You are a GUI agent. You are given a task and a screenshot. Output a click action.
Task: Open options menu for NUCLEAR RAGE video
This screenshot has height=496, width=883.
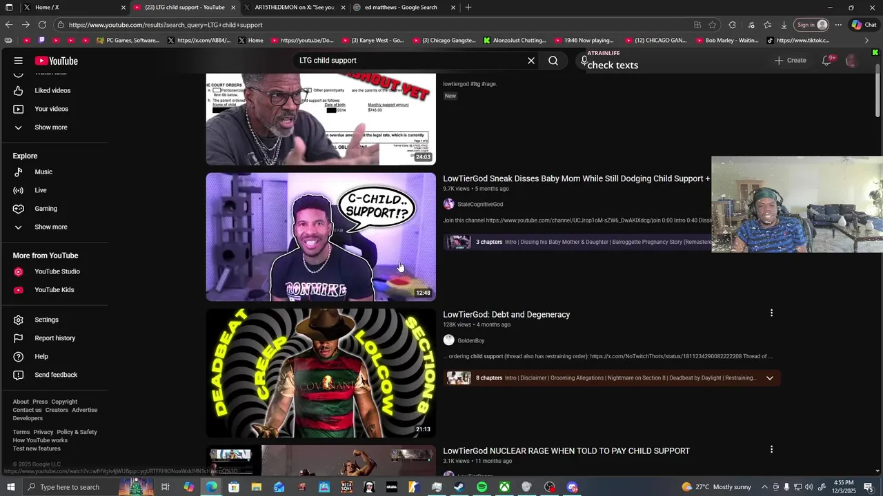(x=771, y=449)
